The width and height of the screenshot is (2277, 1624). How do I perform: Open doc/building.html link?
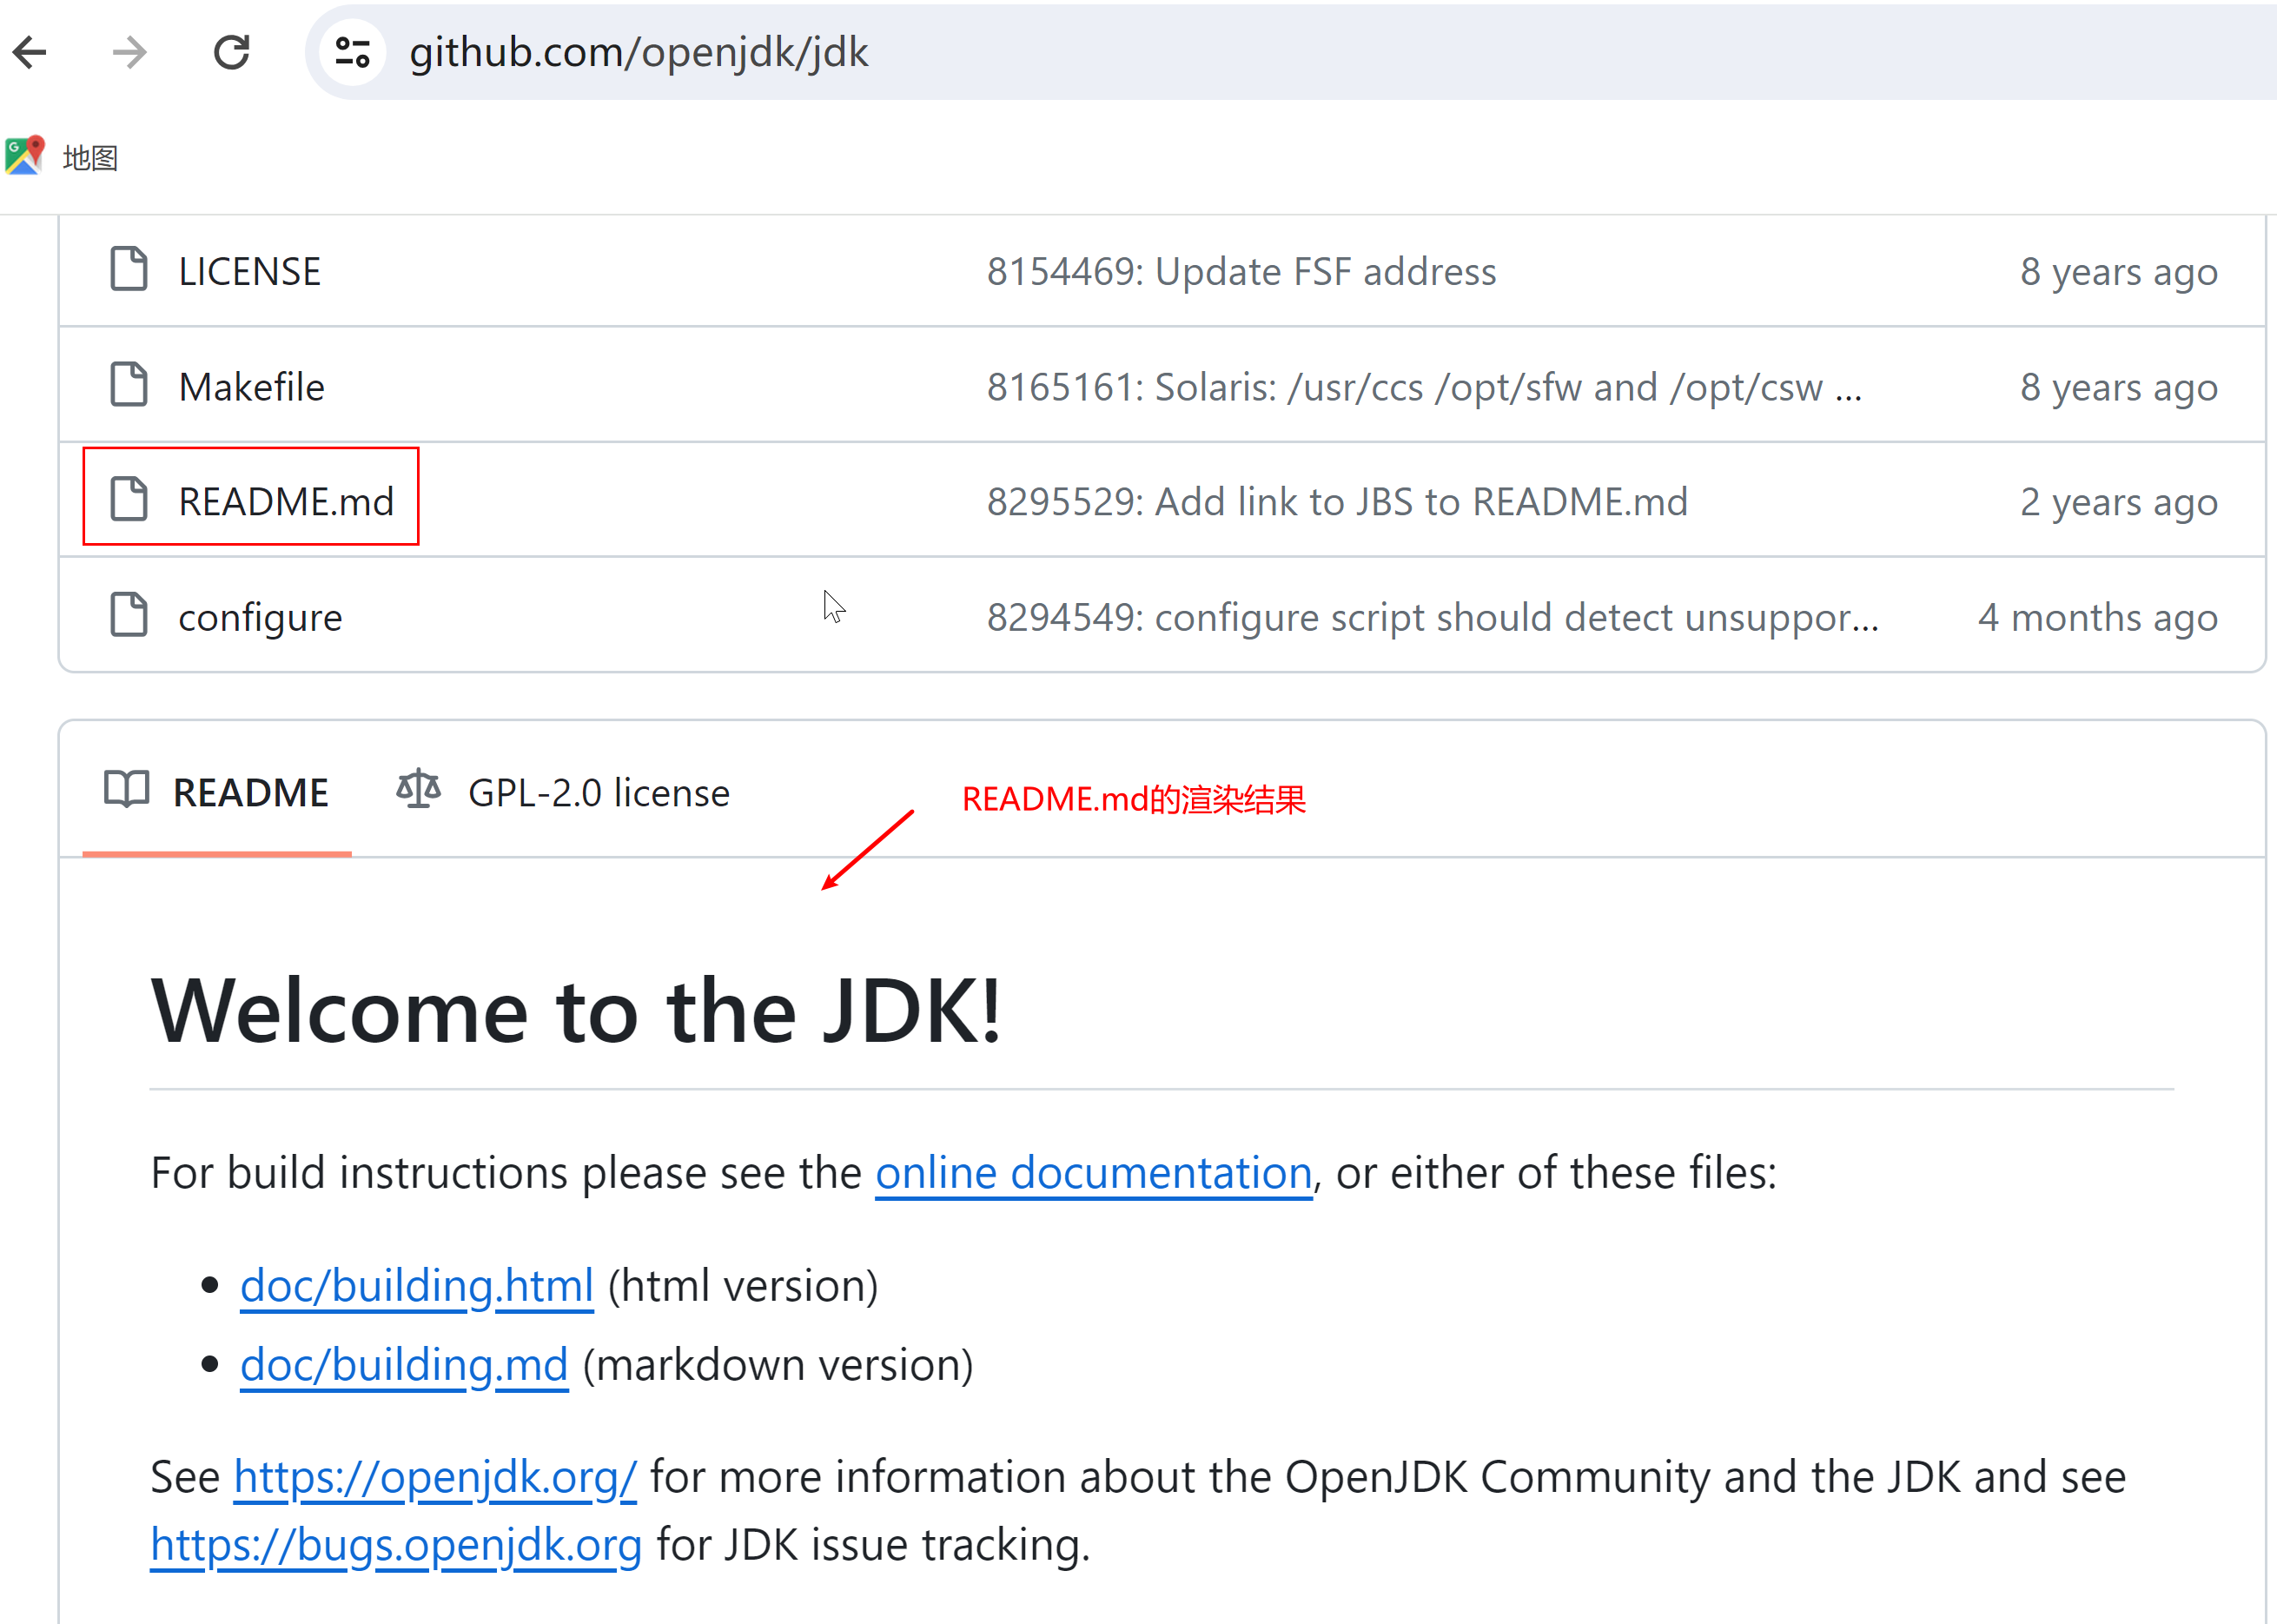point(417,1285)
